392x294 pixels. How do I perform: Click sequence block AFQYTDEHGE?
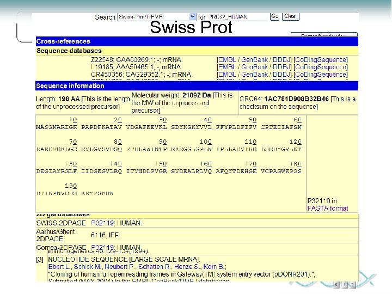tap(236, 171)
